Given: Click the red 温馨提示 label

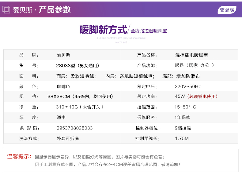Looking at the screenshot, I should coord(19,157).
